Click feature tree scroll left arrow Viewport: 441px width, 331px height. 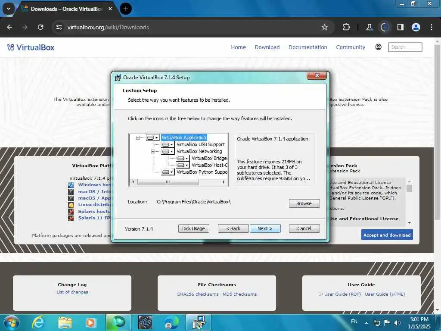[x=133, y=182]
